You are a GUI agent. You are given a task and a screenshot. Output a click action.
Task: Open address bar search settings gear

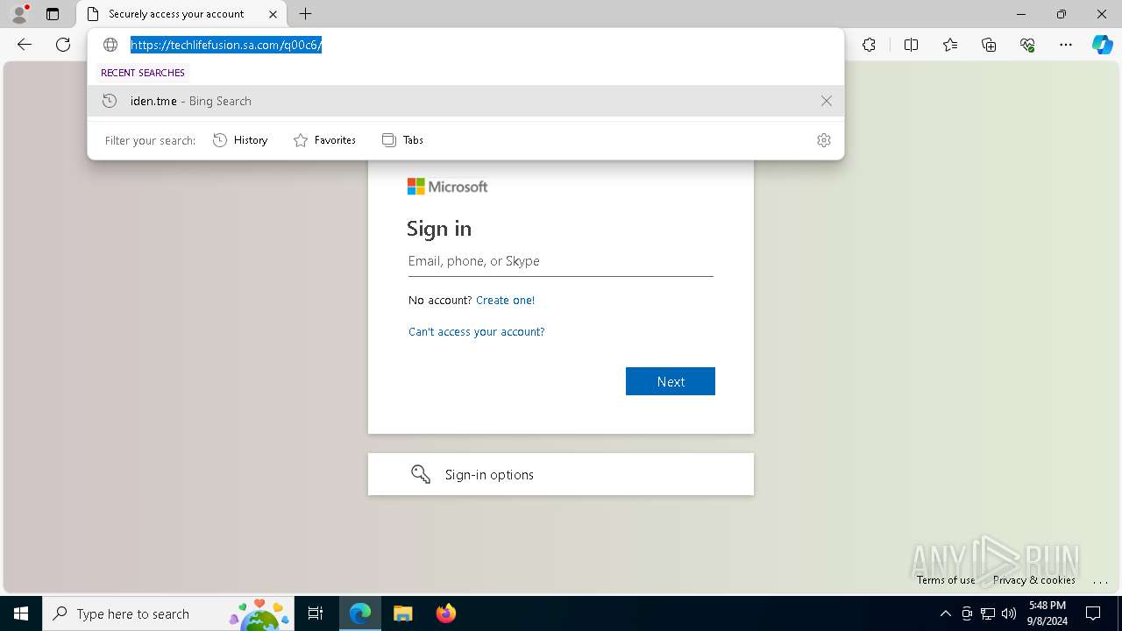click(823, 140)
